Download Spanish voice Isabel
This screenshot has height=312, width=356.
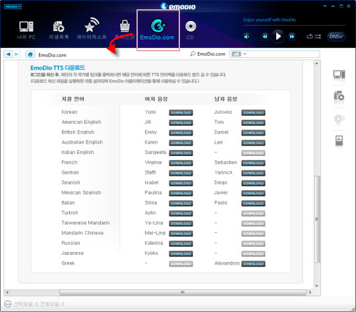pyautogui.click(x=181, y=183)
